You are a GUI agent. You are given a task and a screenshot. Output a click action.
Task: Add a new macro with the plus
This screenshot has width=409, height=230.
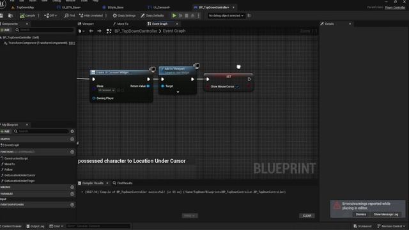(x=72, y=187)
